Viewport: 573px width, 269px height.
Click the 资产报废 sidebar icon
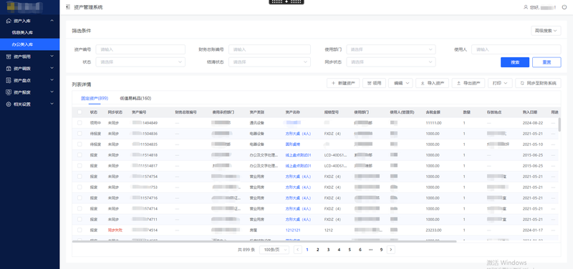[9, 92]
